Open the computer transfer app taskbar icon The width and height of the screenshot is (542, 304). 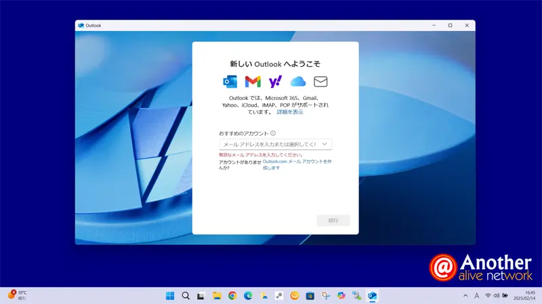[x=357, y=296]
